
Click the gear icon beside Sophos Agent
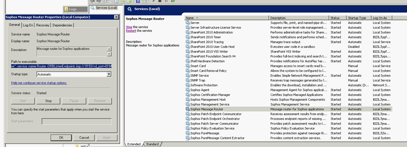point(188,90)
